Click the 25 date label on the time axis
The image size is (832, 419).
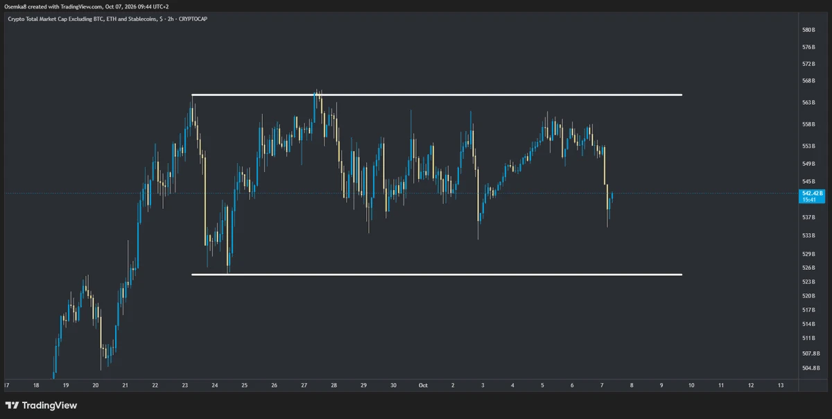[x=244, y=385]
